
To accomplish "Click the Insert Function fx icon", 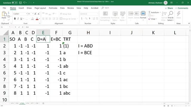I will pos(23,27).
